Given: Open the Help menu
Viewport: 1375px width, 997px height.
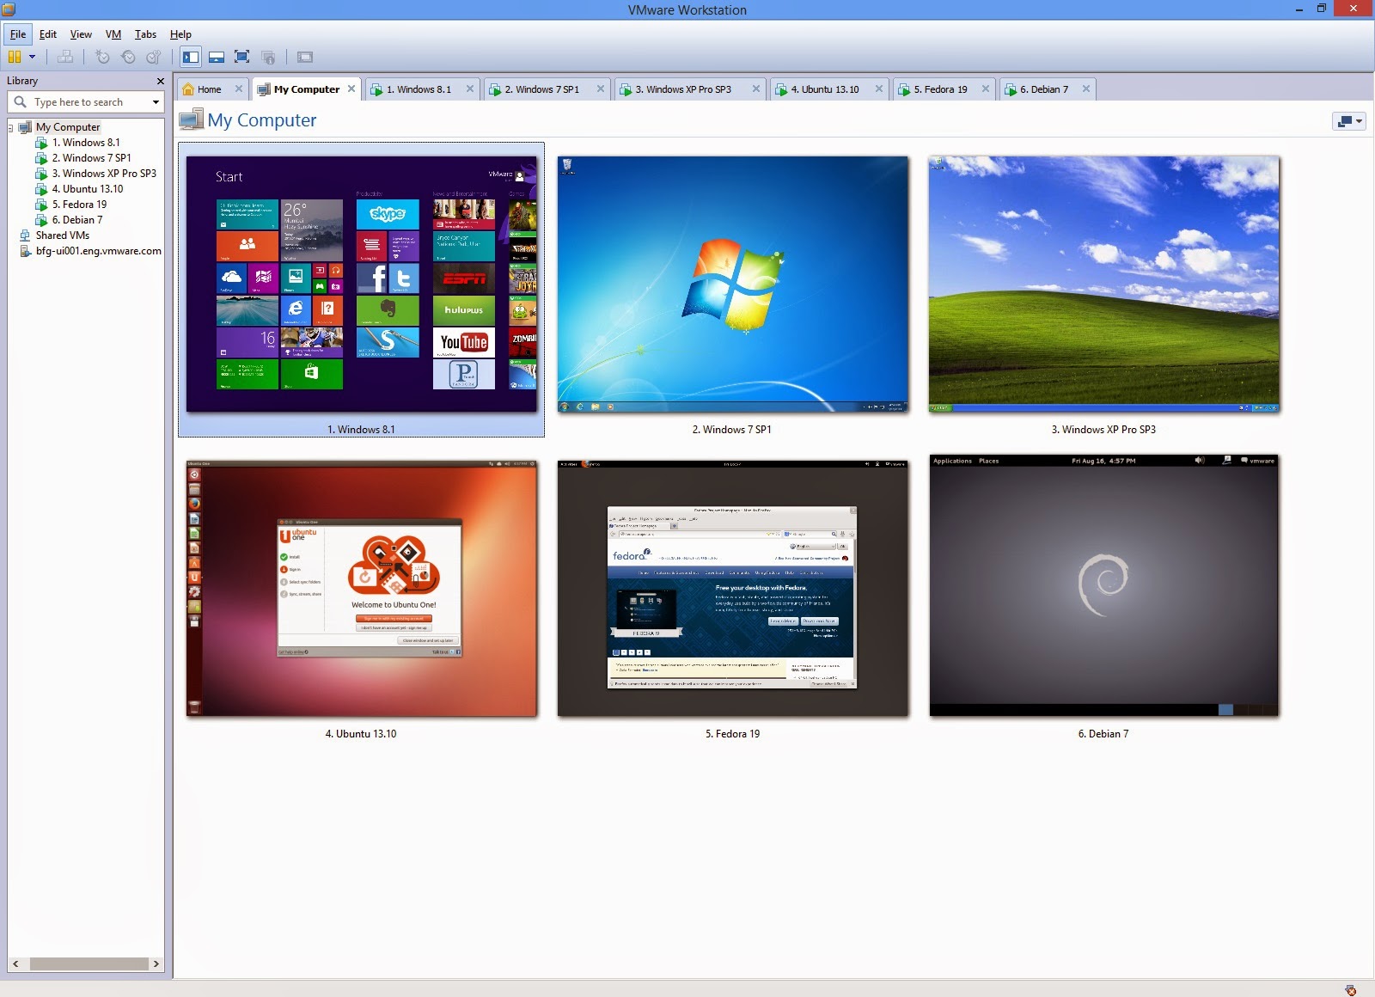Looking at the screenshot, I should (180, 34).
